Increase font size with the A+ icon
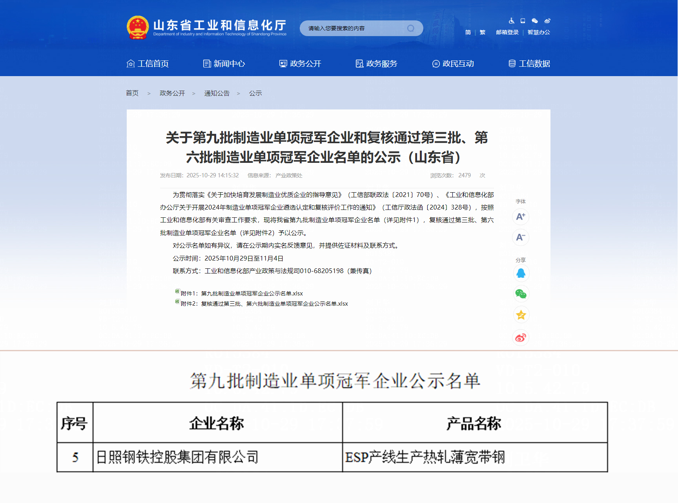Image resolution: width=678 pixels, height=503 pixels. [521, 217]
